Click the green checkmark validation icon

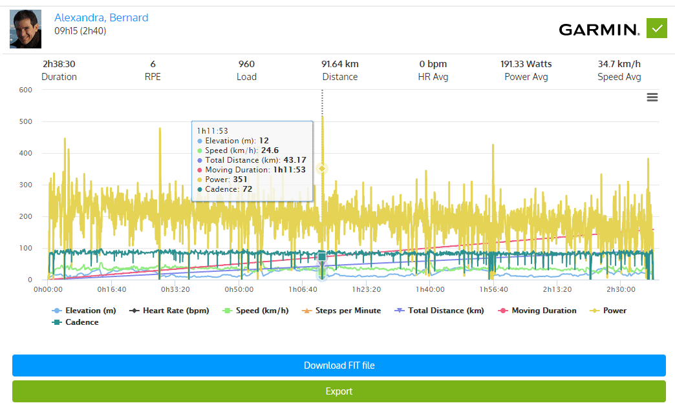click(656, 28)
